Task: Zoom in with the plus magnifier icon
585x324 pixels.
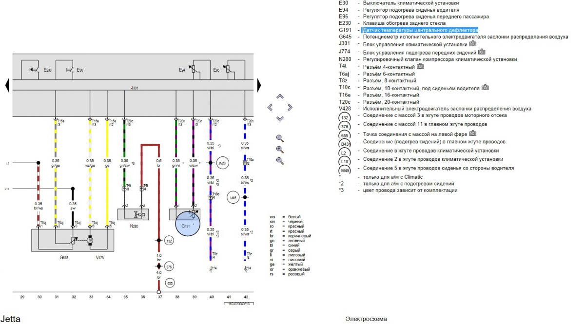Action: point(280,150)
